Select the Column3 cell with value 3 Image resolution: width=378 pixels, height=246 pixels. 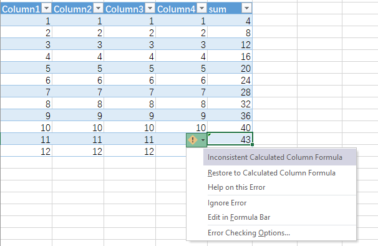click(x=130, y=44)
